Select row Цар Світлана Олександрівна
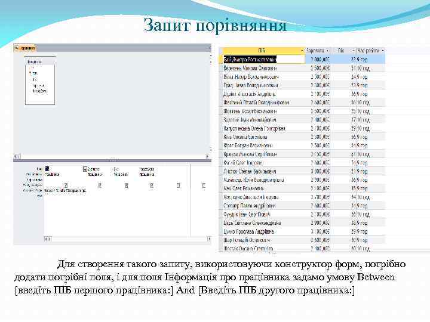The image size is (430, 322). 303,223
